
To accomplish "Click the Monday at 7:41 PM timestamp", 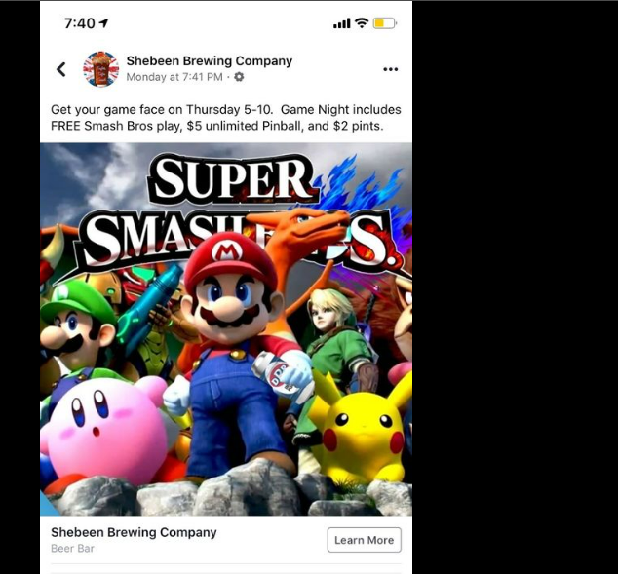I will click(174, 77).
